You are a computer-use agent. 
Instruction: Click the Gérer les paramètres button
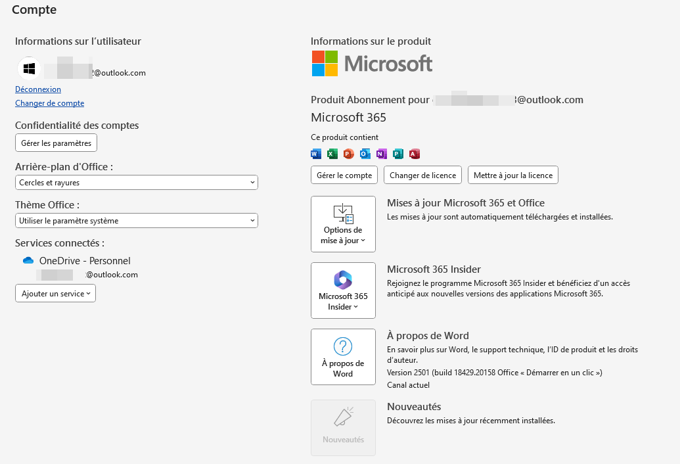coord(56,143)
